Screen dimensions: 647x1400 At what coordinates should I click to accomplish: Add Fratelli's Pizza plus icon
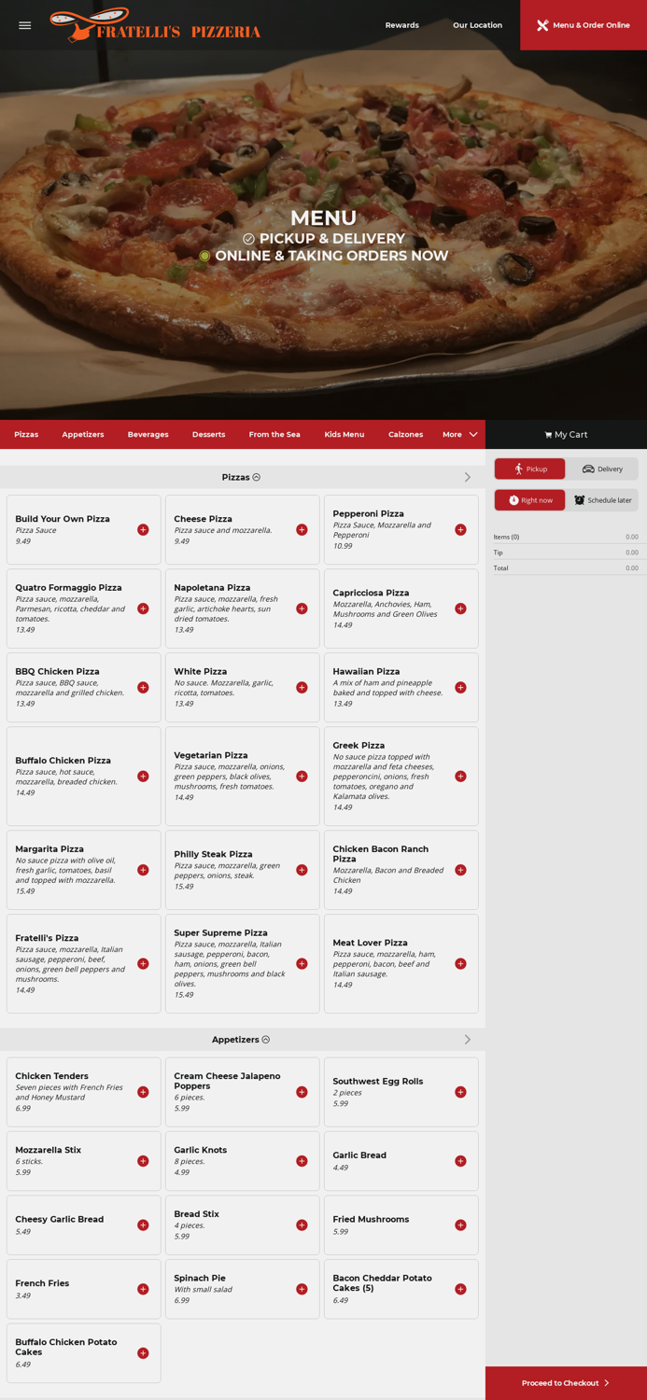tap(143, 964)
